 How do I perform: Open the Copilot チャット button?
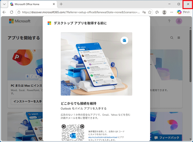(184, 12)
